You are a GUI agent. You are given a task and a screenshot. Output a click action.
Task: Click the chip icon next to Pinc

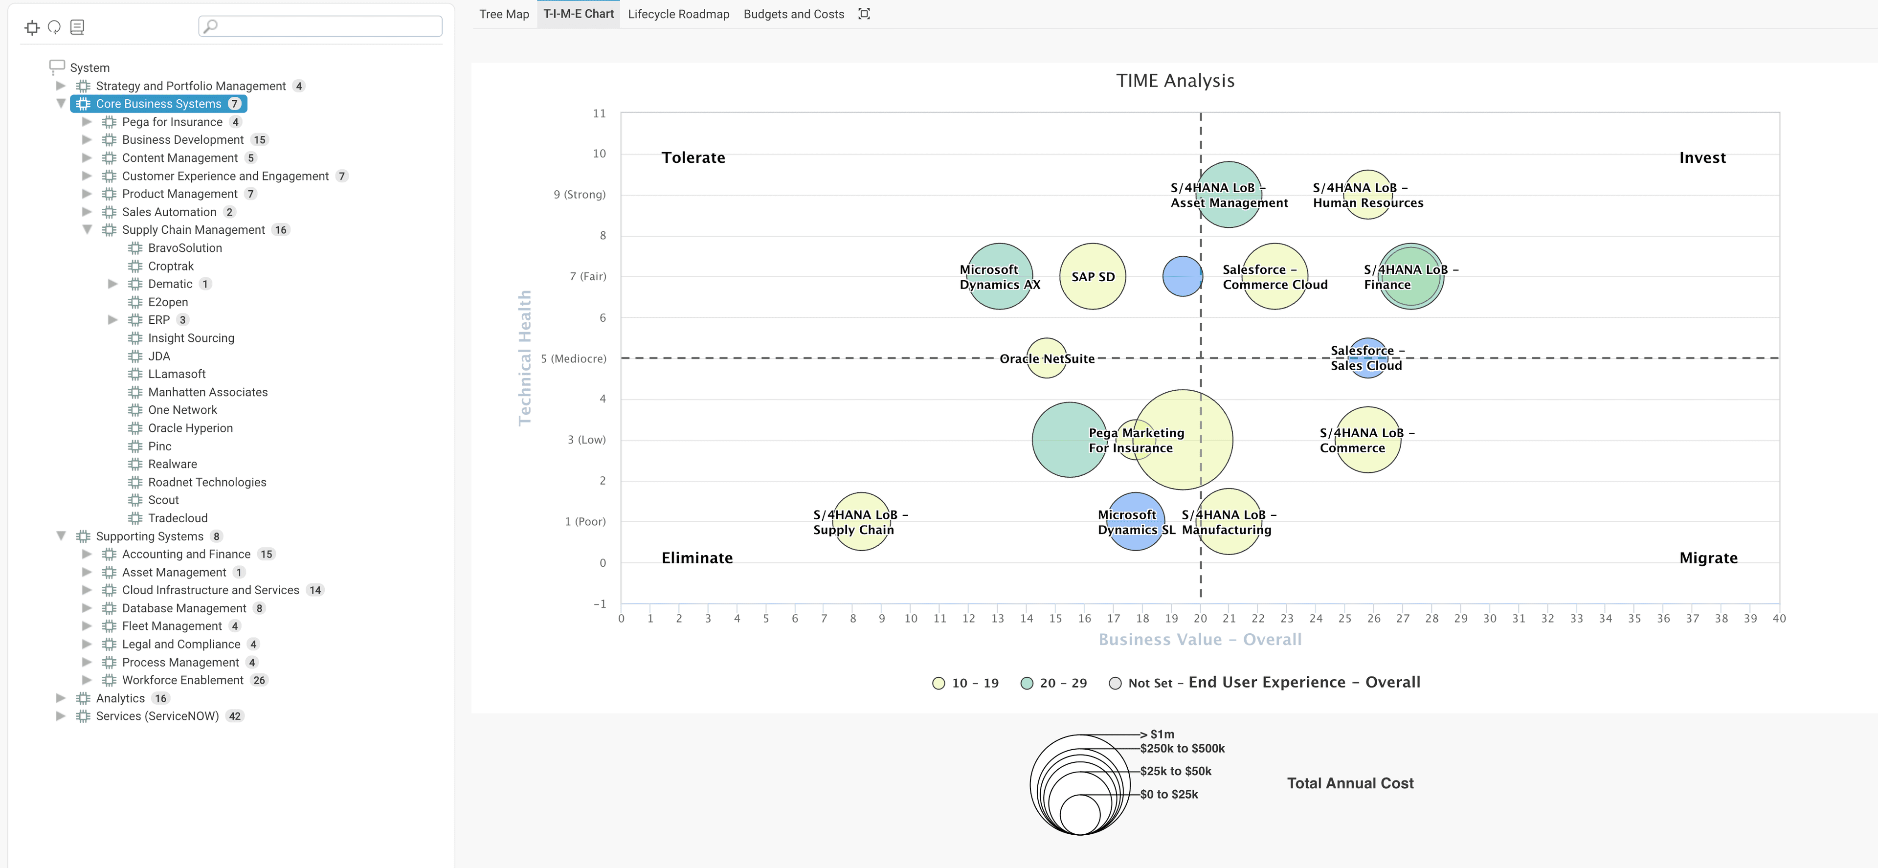click(x=135, y=446)
